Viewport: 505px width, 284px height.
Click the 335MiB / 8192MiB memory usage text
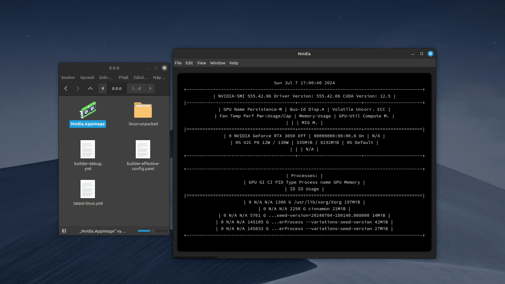click(318, 143)
